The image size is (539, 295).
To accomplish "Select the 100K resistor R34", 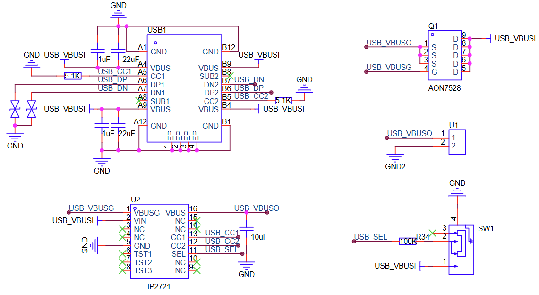I will (407, 241).
